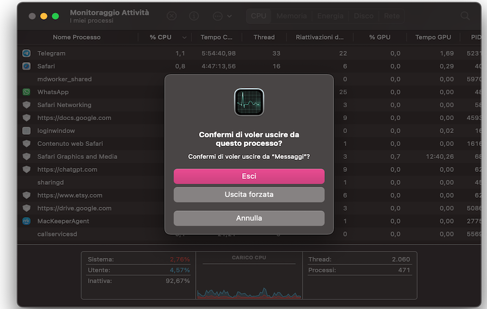
Task: Switch to the Energia tab
Action: pos(330,16)
